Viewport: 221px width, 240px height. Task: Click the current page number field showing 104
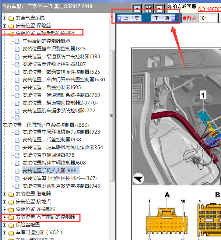[x=208, y=18]
